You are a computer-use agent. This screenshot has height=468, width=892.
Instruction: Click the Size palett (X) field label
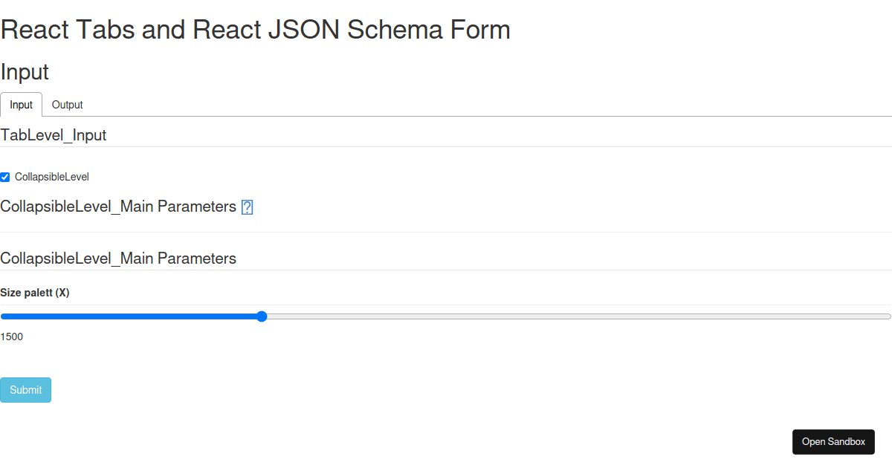(x=35, y=292)
